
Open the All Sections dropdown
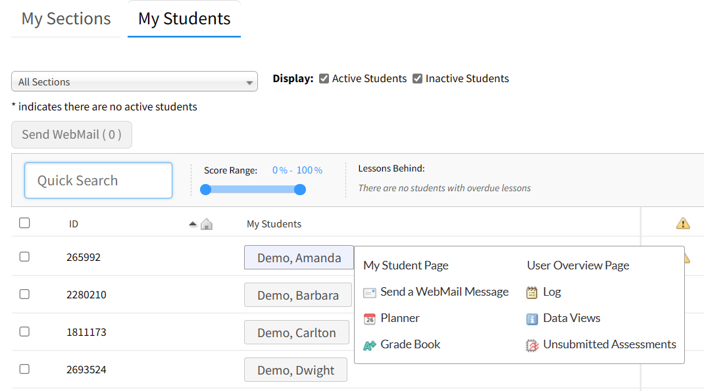click(x=134, y=82)
